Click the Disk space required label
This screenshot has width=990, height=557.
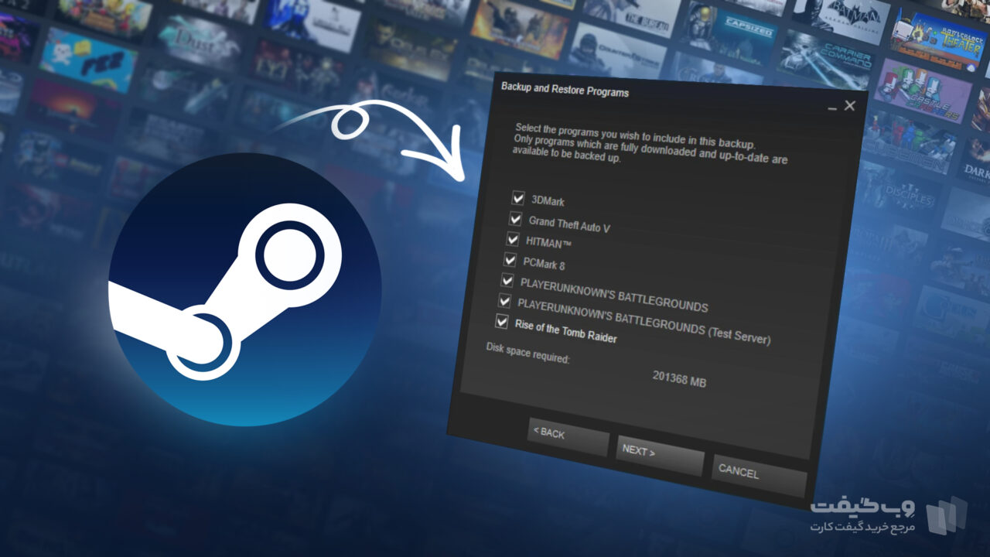pyautogui.click(x=527, y=354)
